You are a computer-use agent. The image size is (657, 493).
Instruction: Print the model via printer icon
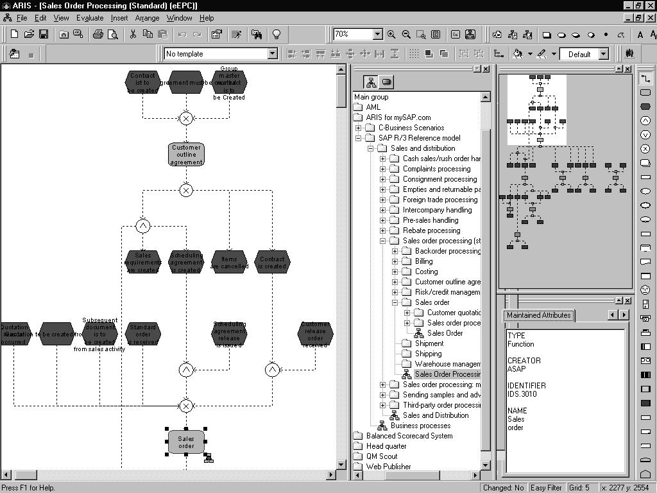click(98, 35)
